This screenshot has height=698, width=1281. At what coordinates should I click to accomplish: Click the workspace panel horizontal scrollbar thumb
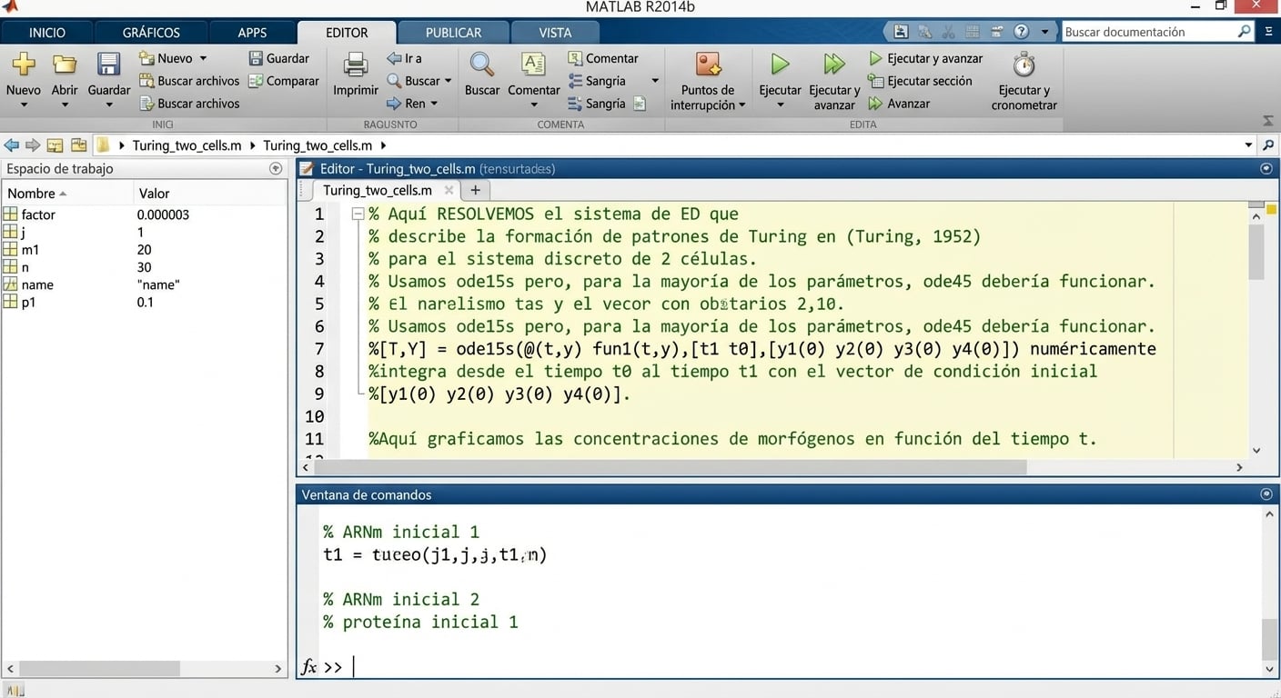pos(98,669)
